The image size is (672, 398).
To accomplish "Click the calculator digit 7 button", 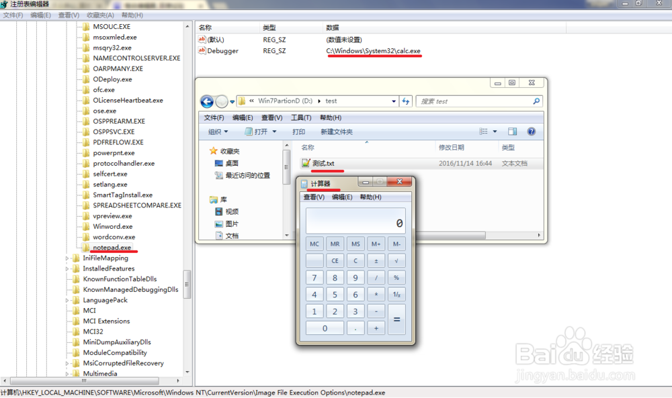I will point(314,278).
